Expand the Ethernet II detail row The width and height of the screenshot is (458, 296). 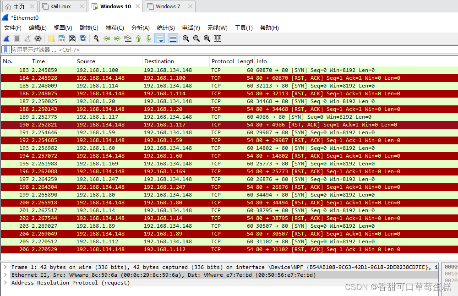coord(5,274)
